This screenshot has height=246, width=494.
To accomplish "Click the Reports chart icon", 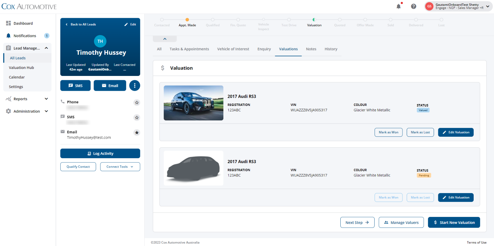I will click(8, 99).
